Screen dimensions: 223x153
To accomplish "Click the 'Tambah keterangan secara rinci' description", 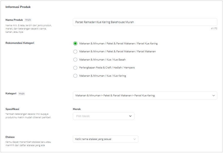I will point(28,116).
